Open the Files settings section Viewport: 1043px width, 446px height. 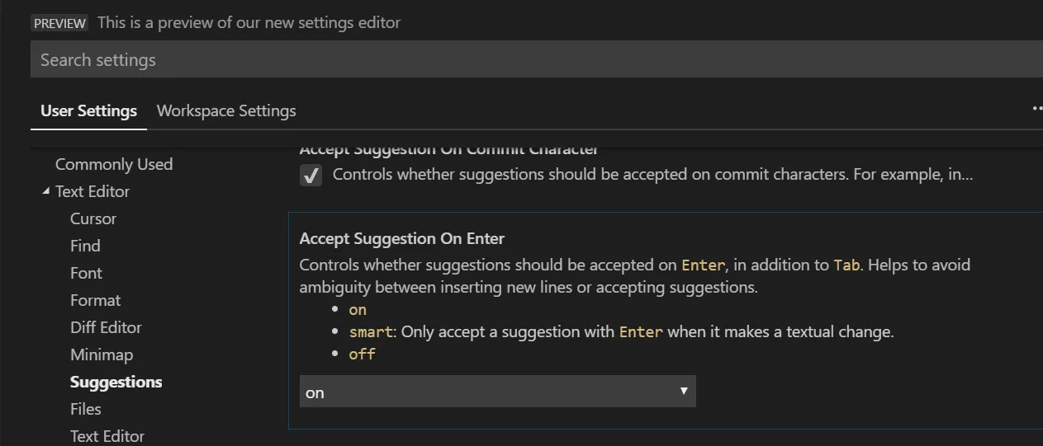(x=86, y=409)
